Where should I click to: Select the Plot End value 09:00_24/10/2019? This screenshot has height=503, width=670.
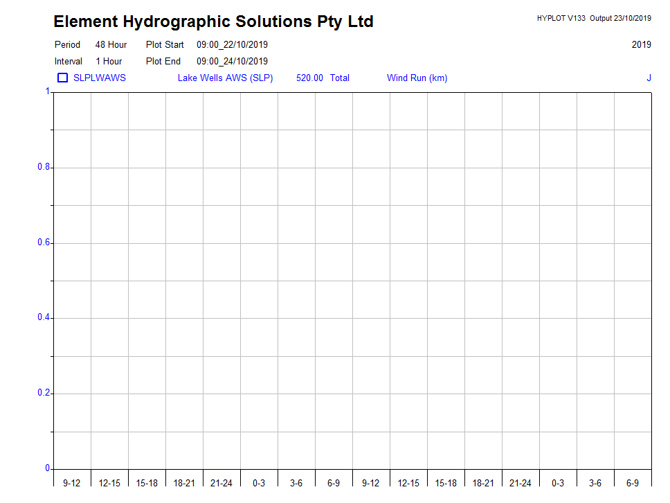(x=232, y=61)
